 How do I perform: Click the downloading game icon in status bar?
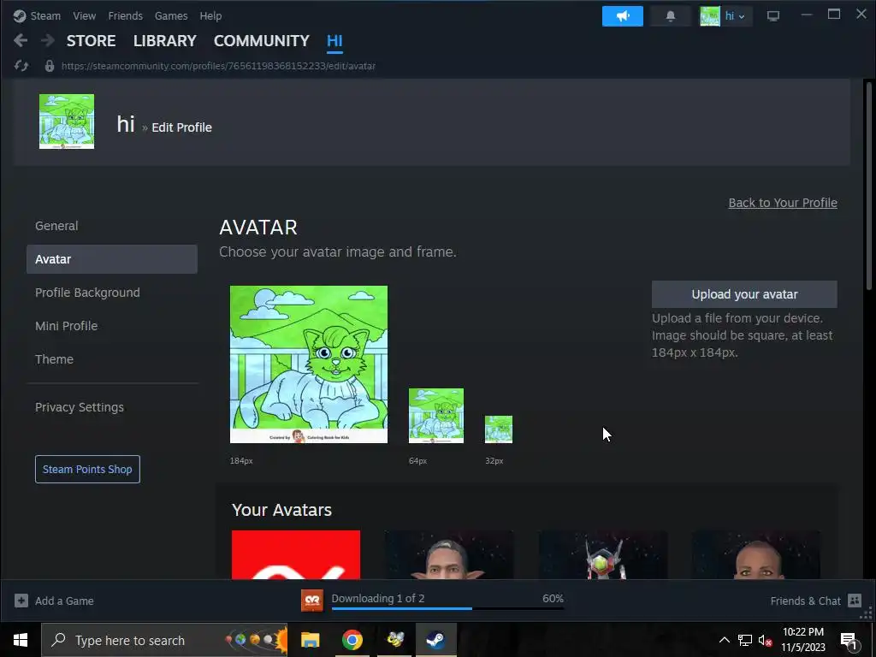click(x=312, y=601)
